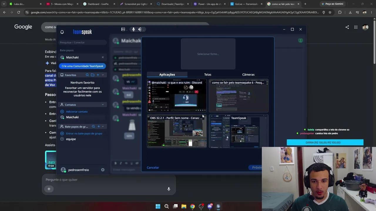376x211 pixels.
Task: Add a new favorite with the plus icon
Action: click(x=98, y=75)
